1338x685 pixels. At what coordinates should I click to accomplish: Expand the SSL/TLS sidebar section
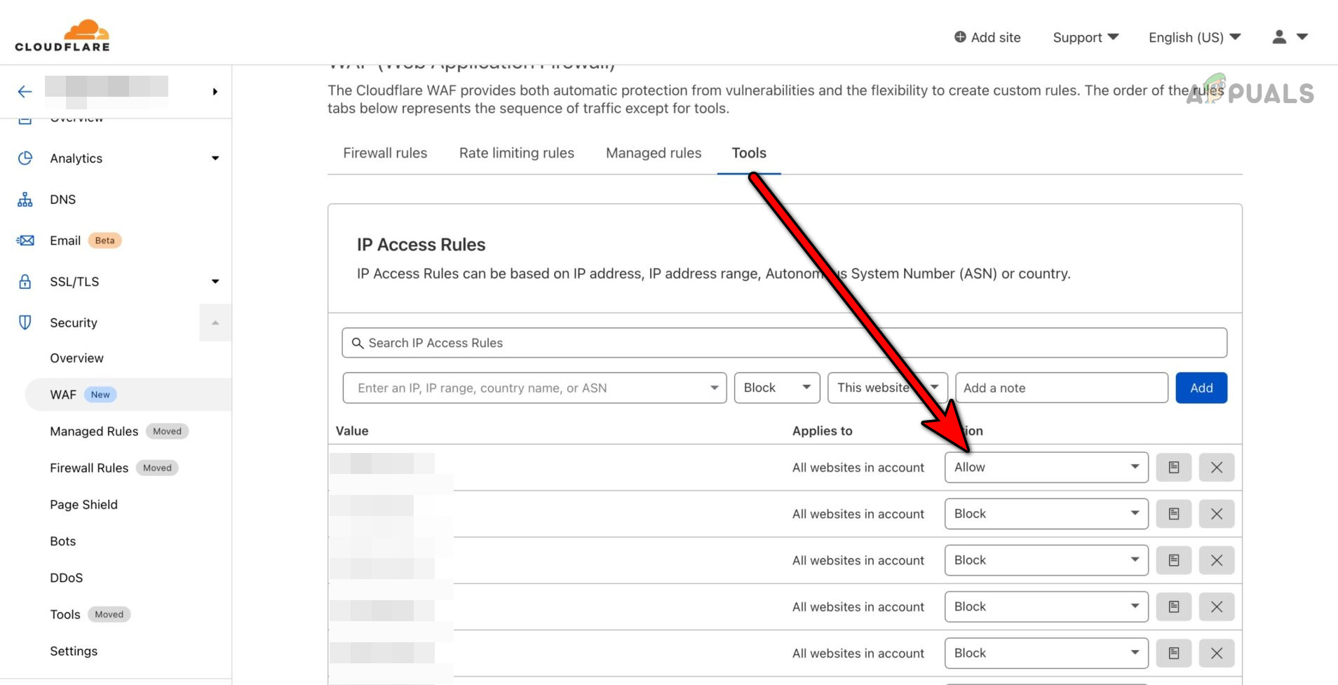(215, 281)
